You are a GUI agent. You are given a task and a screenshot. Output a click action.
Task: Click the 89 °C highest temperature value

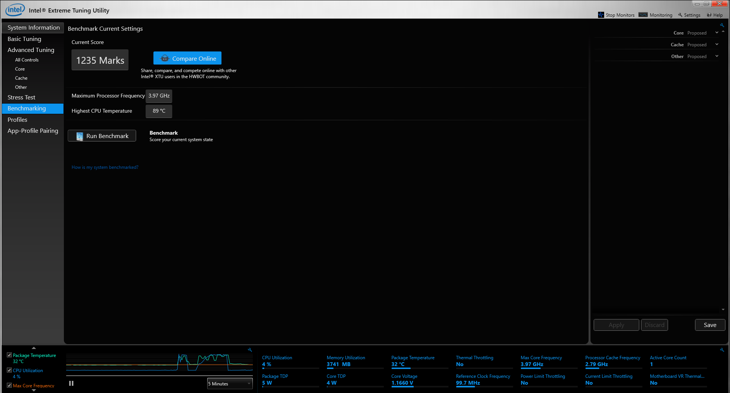point(159,111)
